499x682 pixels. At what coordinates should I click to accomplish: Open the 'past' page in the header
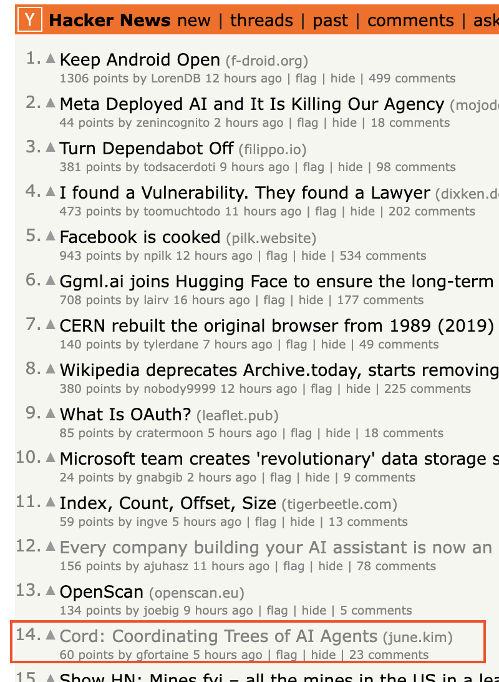[330, 21]
